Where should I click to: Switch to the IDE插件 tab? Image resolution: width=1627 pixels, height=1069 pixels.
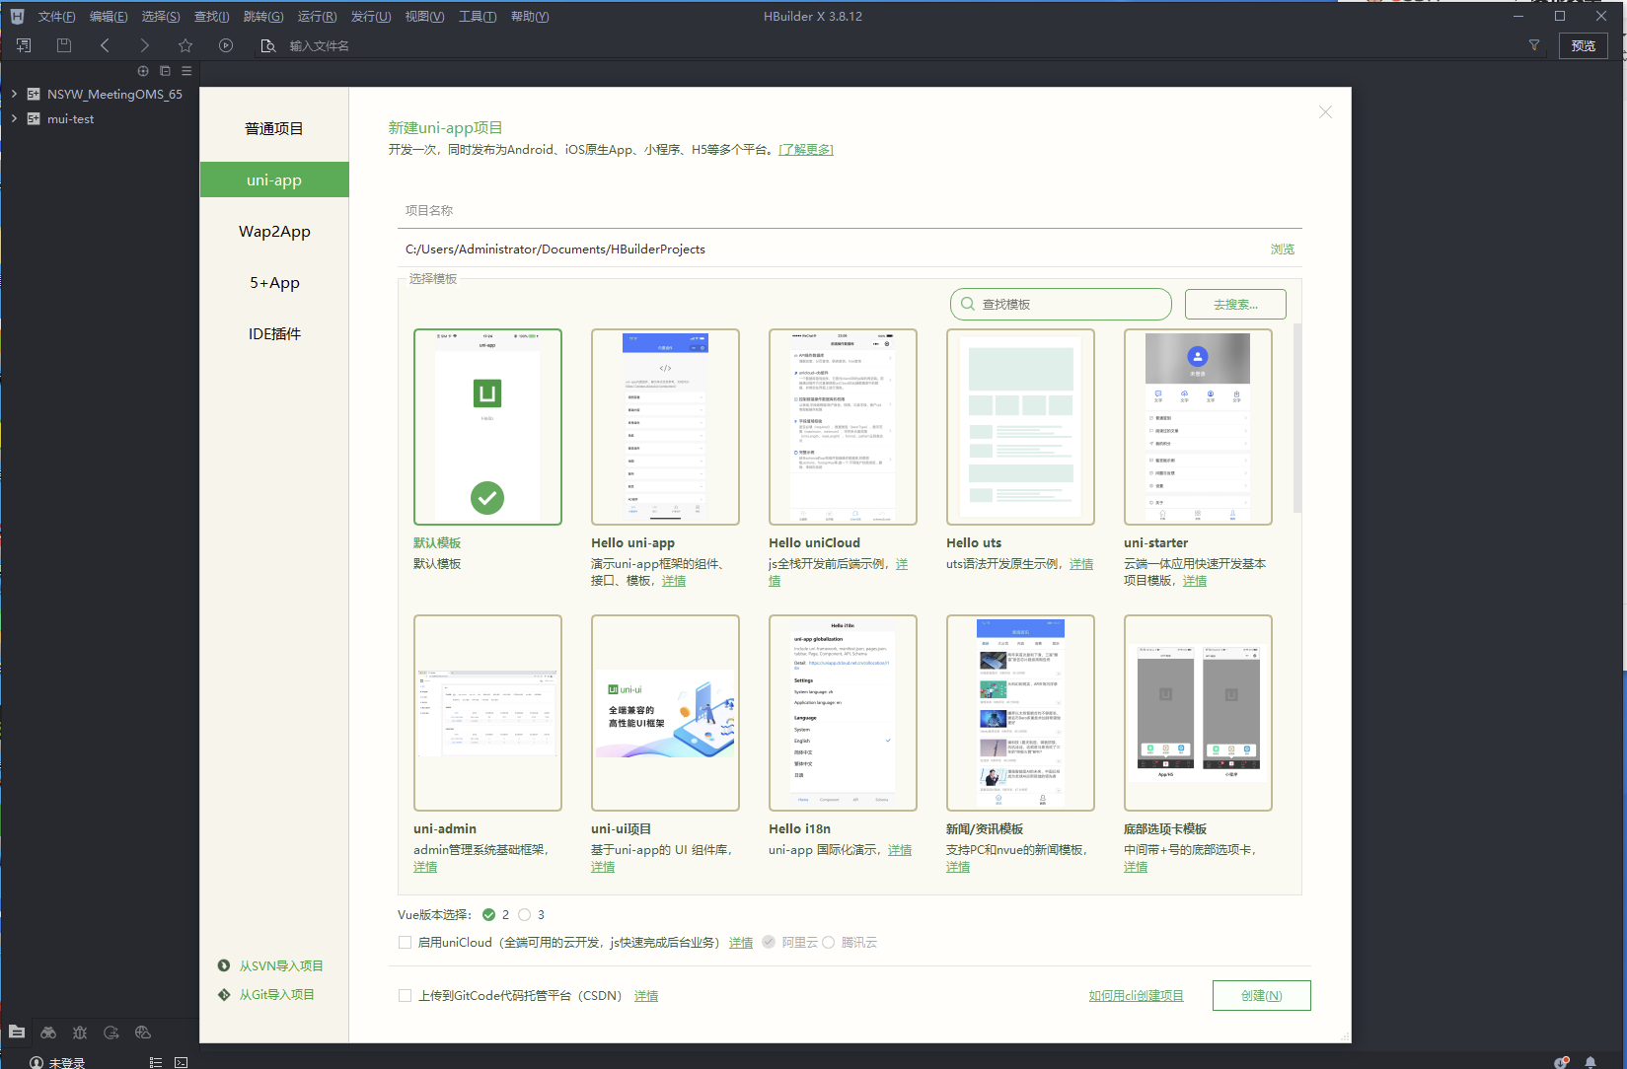pos(274,333)
